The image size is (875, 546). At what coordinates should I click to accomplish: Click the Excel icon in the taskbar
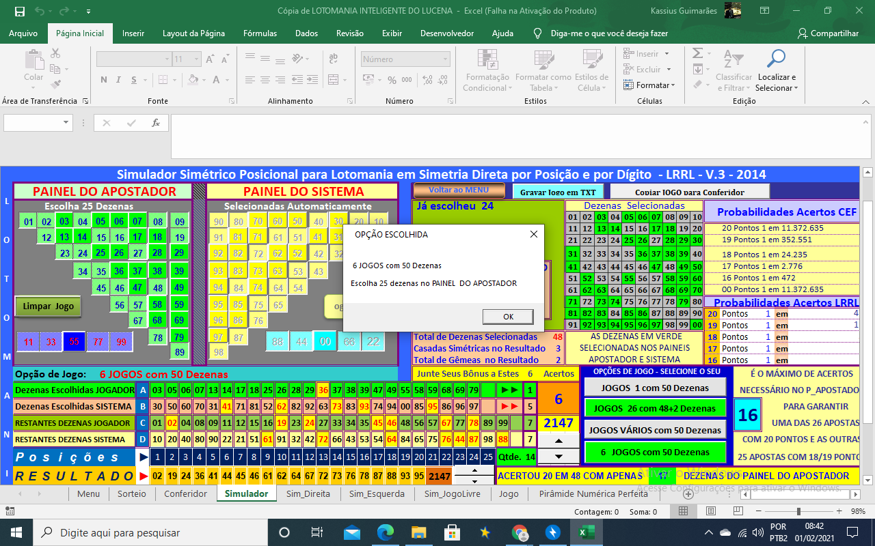[587, 532]
